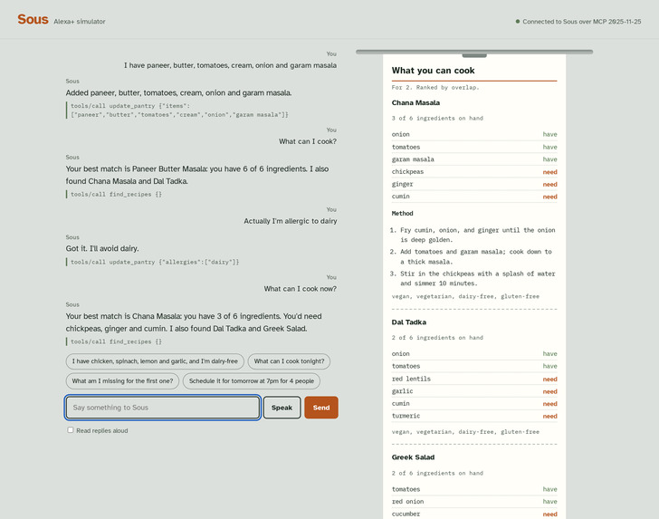Focus the 'Say something to Sous' input
Screen dimensions: 659x519
coord(163,408)
